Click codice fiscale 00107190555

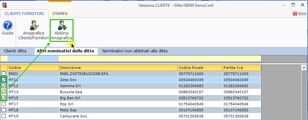click(200, 110)
